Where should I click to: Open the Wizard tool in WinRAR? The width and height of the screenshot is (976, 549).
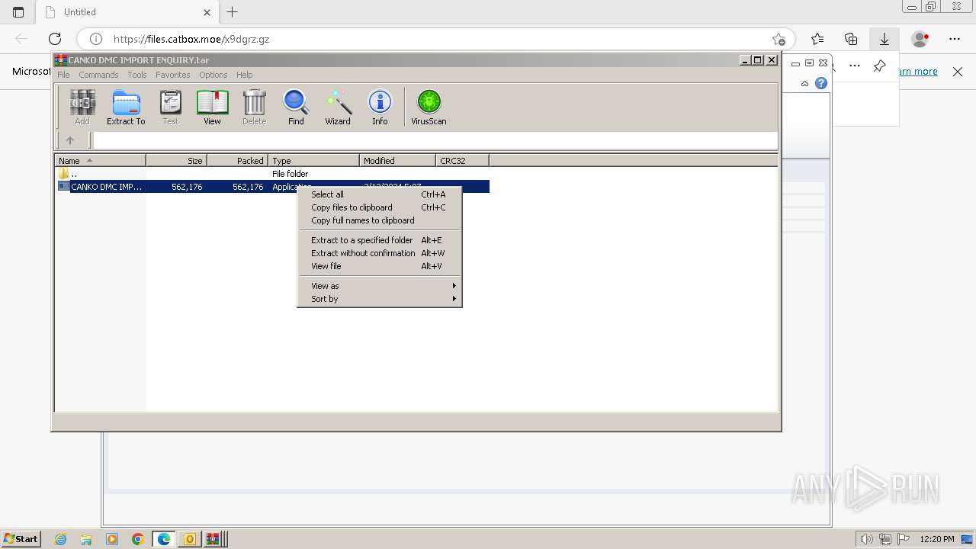[x=338, y=107]
